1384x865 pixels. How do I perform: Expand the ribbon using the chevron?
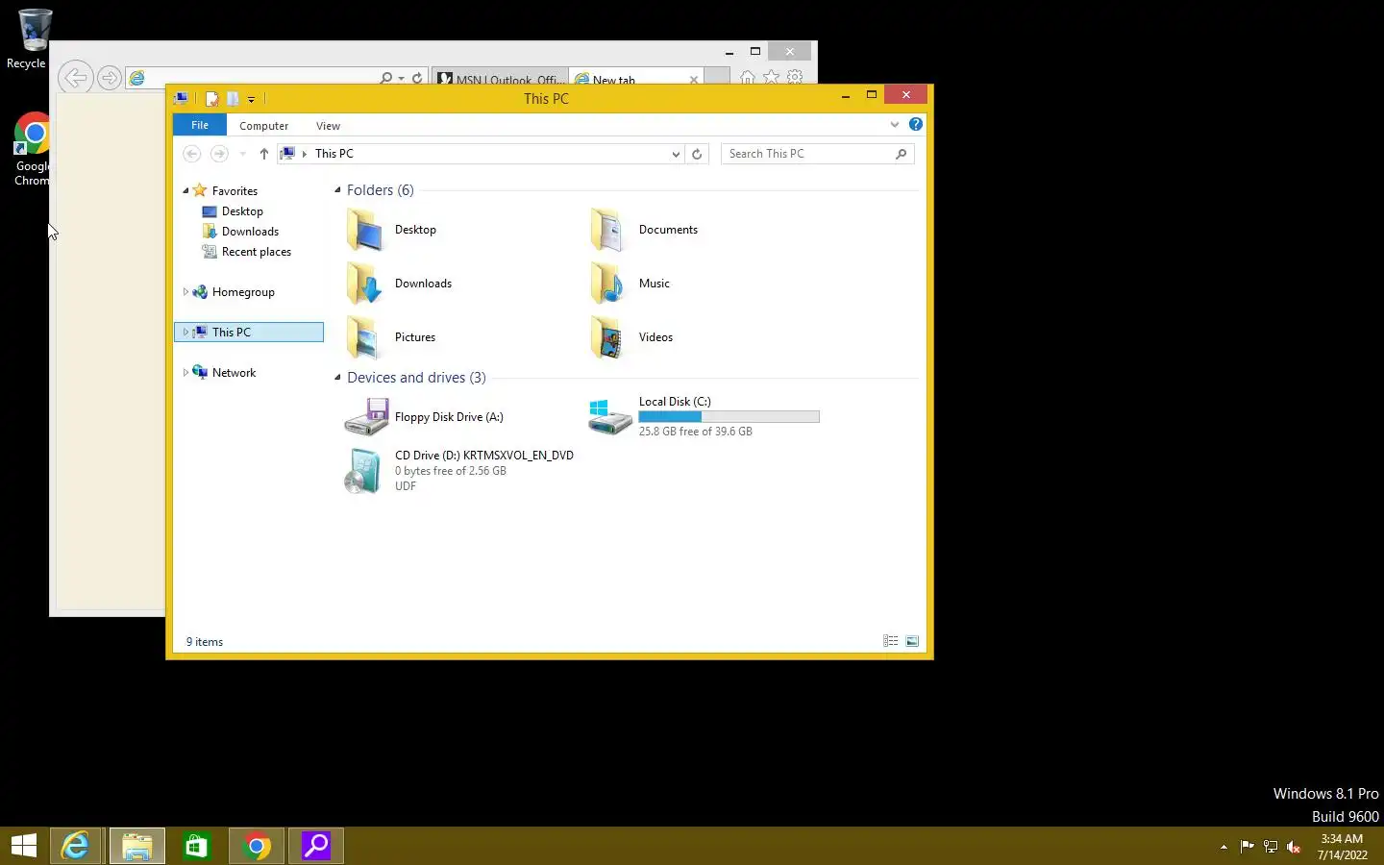point(895,124)
